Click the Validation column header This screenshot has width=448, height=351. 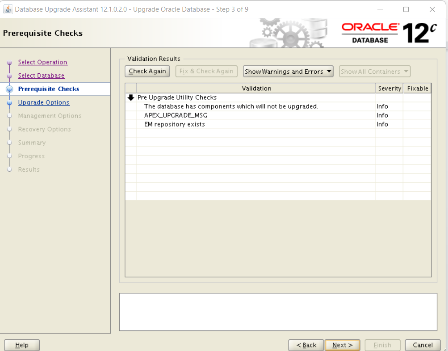coord(256,89)
